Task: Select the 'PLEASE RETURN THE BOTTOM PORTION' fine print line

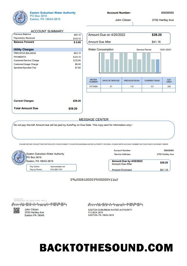Action: 94,144
